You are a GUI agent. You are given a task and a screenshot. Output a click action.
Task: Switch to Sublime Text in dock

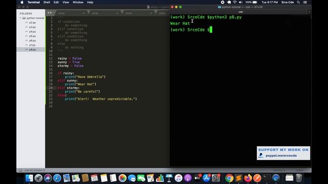[239, 178]
